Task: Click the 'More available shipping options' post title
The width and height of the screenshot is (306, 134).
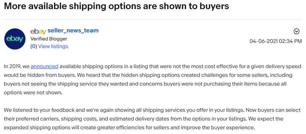Action: pos(116,6)
